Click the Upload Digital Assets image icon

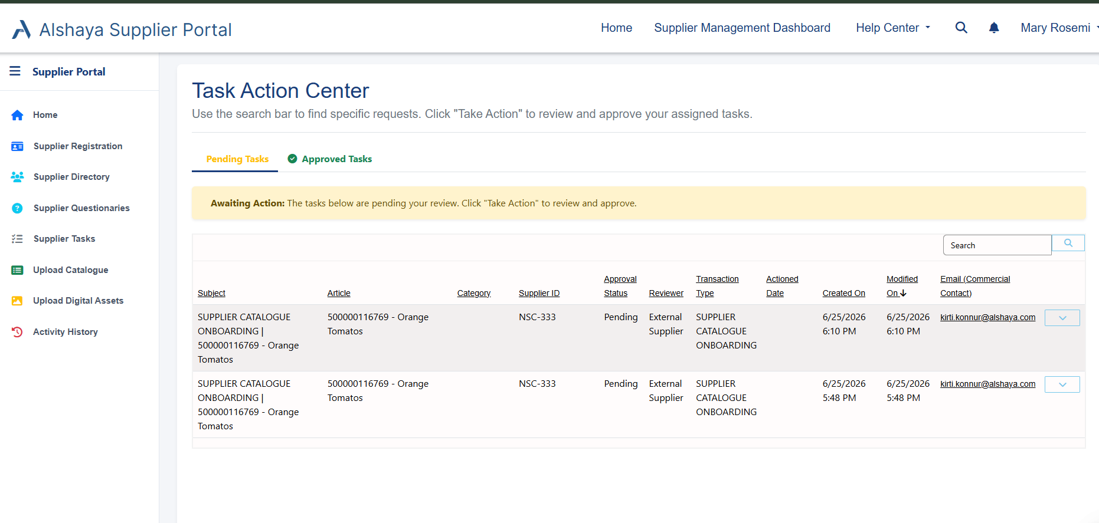point(17,301)
